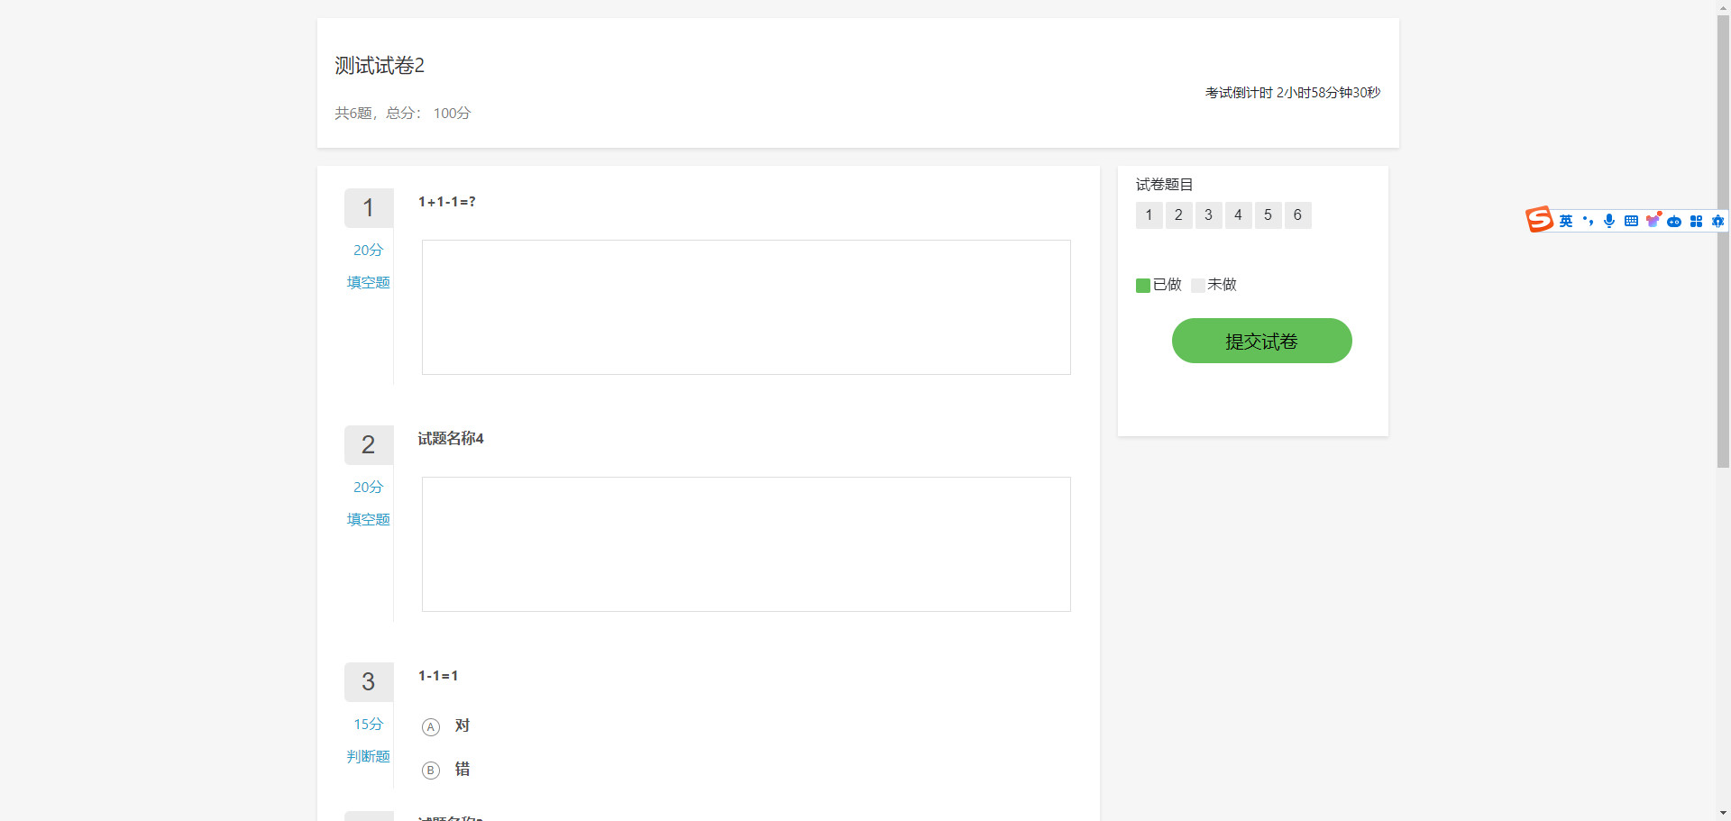Click question title 试题名称4
Screen dimensions: 1731x821
451,439
